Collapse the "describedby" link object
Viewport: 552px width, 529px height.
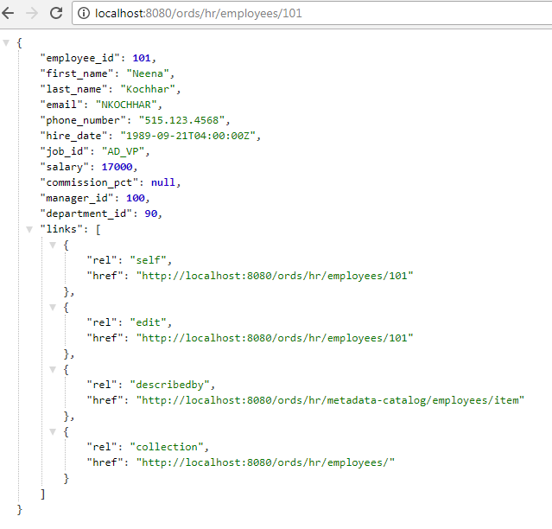[53, 369]
